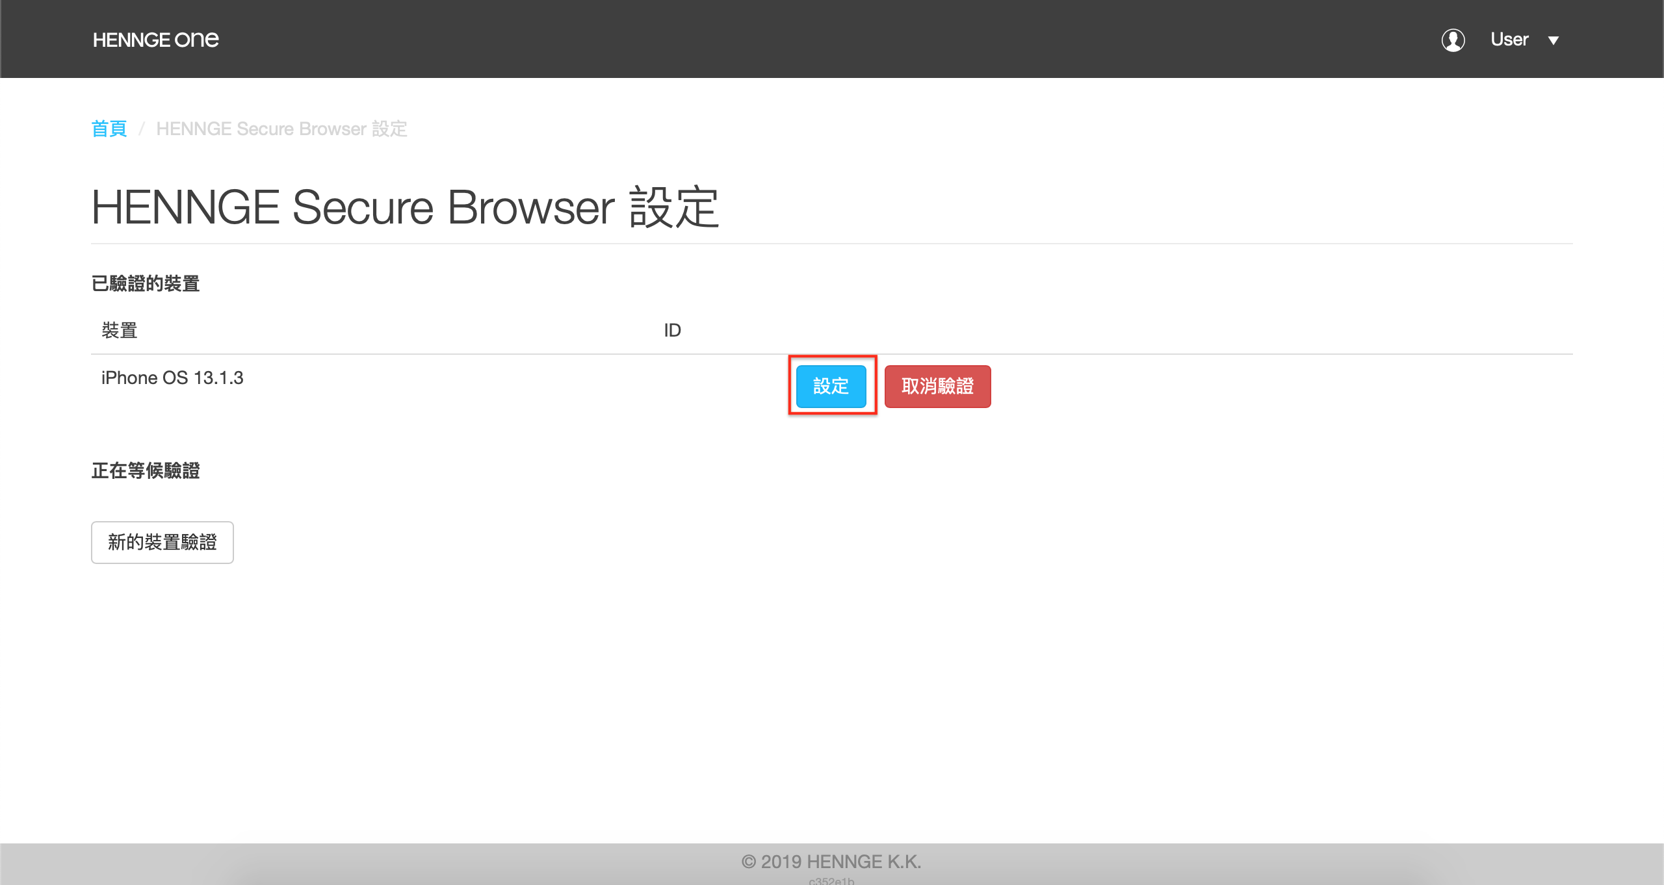Screen dimensions: 1664x885
Task: Select the iPhone OS 13.1.3 device text
Action: [172, 378]
